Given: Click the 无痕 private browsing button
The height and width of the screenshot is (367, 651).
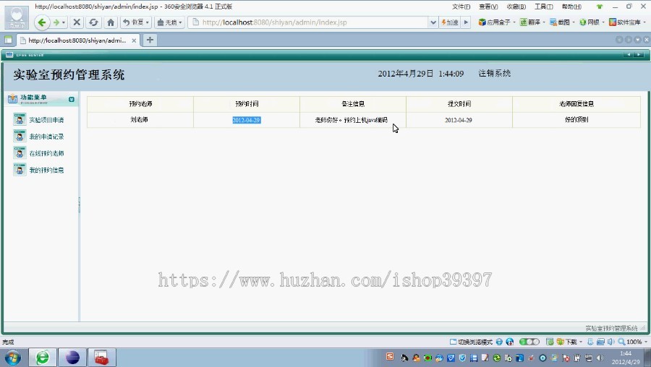Looking at the screenshot, I should point(167,22).
